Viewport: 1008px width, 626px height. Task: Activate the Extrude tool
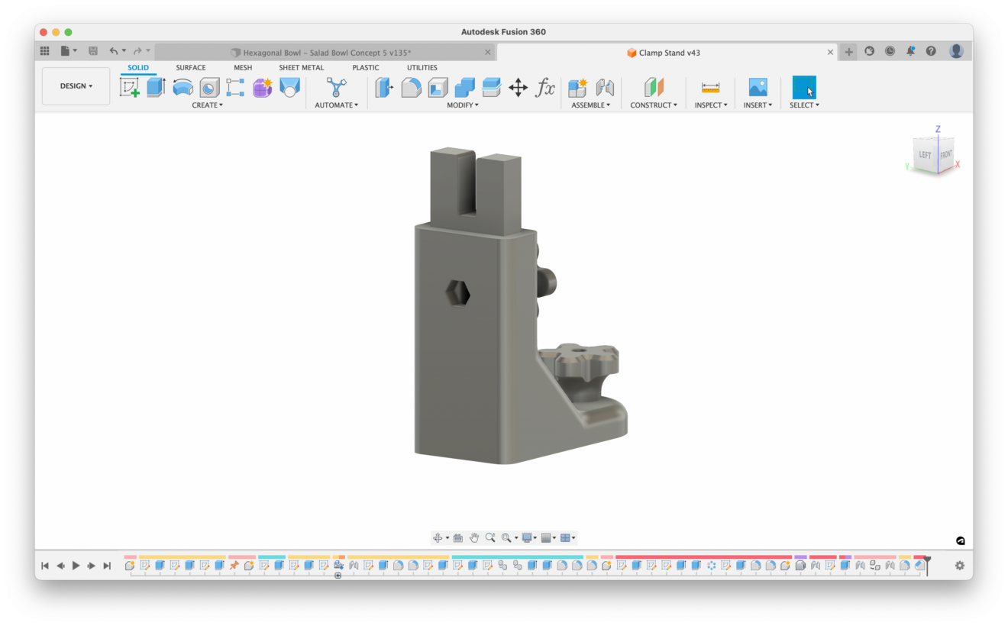pyautogui.click(x=155, y=87)
